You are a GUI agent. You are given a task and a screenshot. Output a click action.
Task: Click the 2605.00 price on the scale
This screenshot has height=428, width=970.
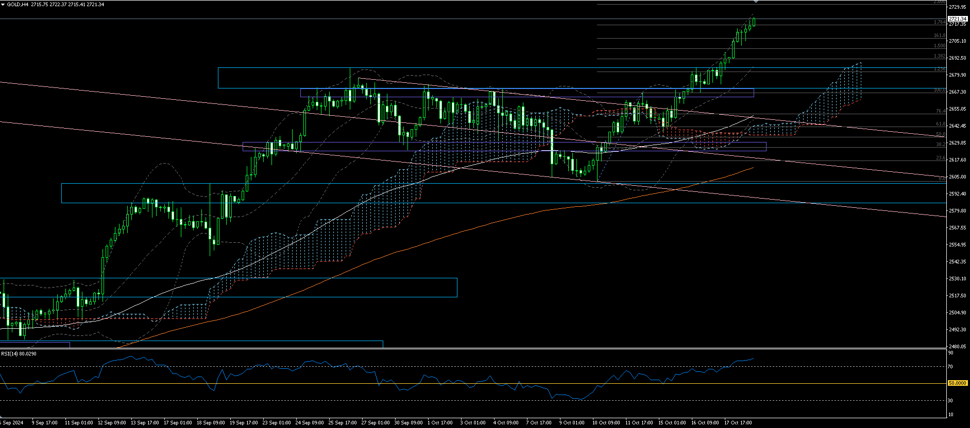[957, 177]
